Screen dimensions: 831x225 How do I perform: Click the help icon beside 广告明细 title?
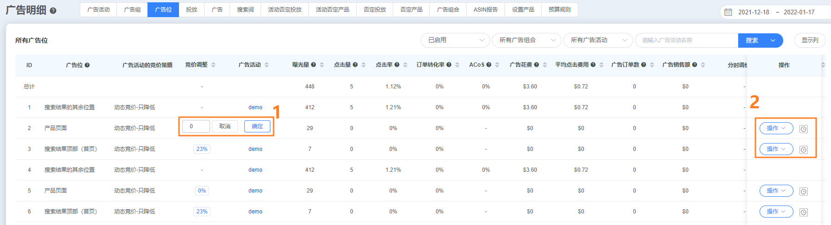point(53,11)
